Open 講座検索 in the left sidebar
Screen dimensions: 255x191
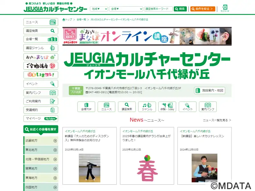tap(41, 31)
